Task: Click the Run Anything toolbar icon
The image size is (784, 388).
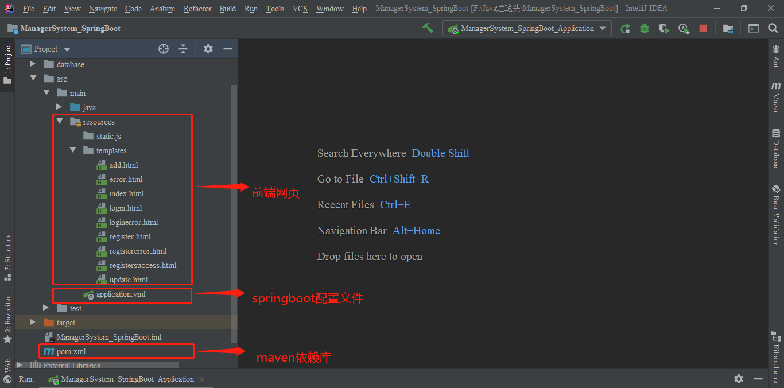Action: click(x=754, y=28)
